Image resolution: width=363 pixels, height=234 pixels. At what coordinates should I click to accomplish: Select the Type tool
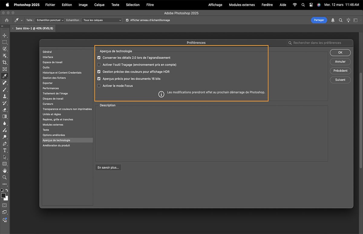pyautogui.click(x=5, y=150)
